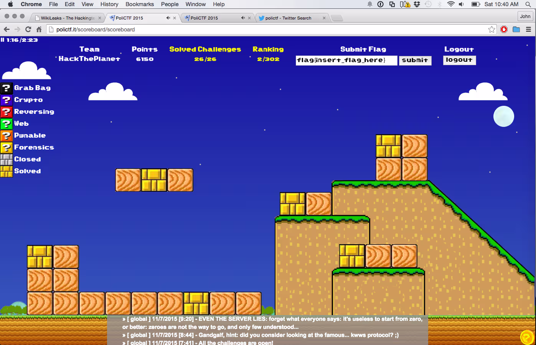The image size is (536, 345).
Task: Open yellow brick atop the left block tower
Action: (x=40, y=257)
